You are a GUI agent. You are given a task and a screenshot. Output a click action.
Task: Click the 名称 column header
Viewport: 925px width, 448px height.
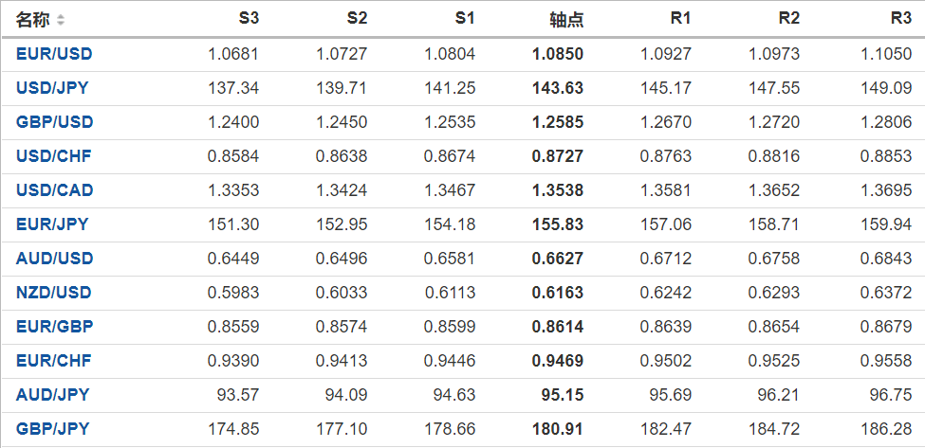click(33, 20)
